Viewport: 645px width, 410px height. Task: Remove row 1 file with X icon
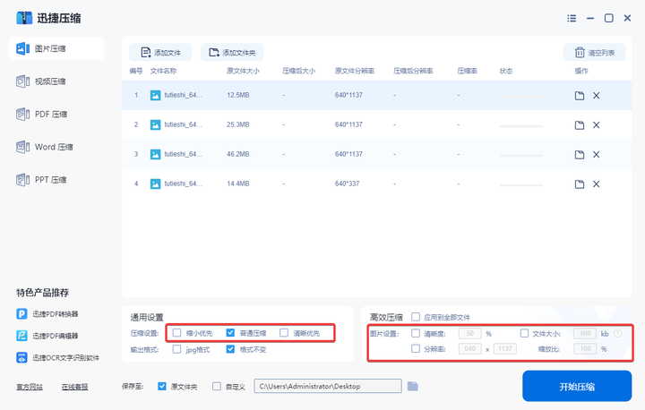tap(596, 96)
